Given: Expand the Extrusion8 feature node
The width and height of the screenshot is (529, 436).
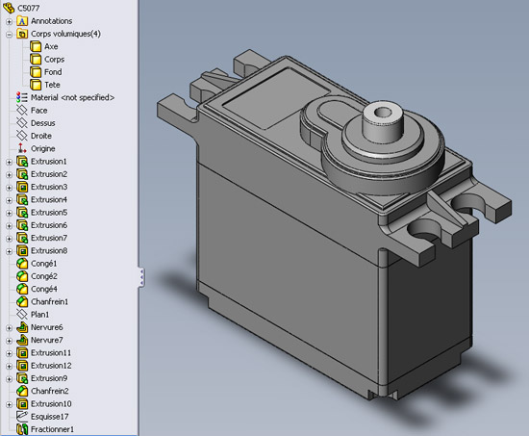Looking at the screenshot, I should (9, 251).
